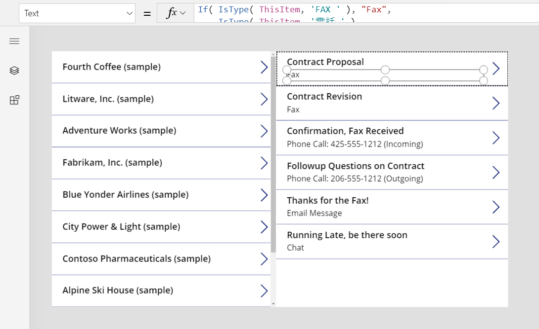539x329 pixels.
Task: Select Blue Yonder Airlines (sample) account
Action: coord(125,195)
